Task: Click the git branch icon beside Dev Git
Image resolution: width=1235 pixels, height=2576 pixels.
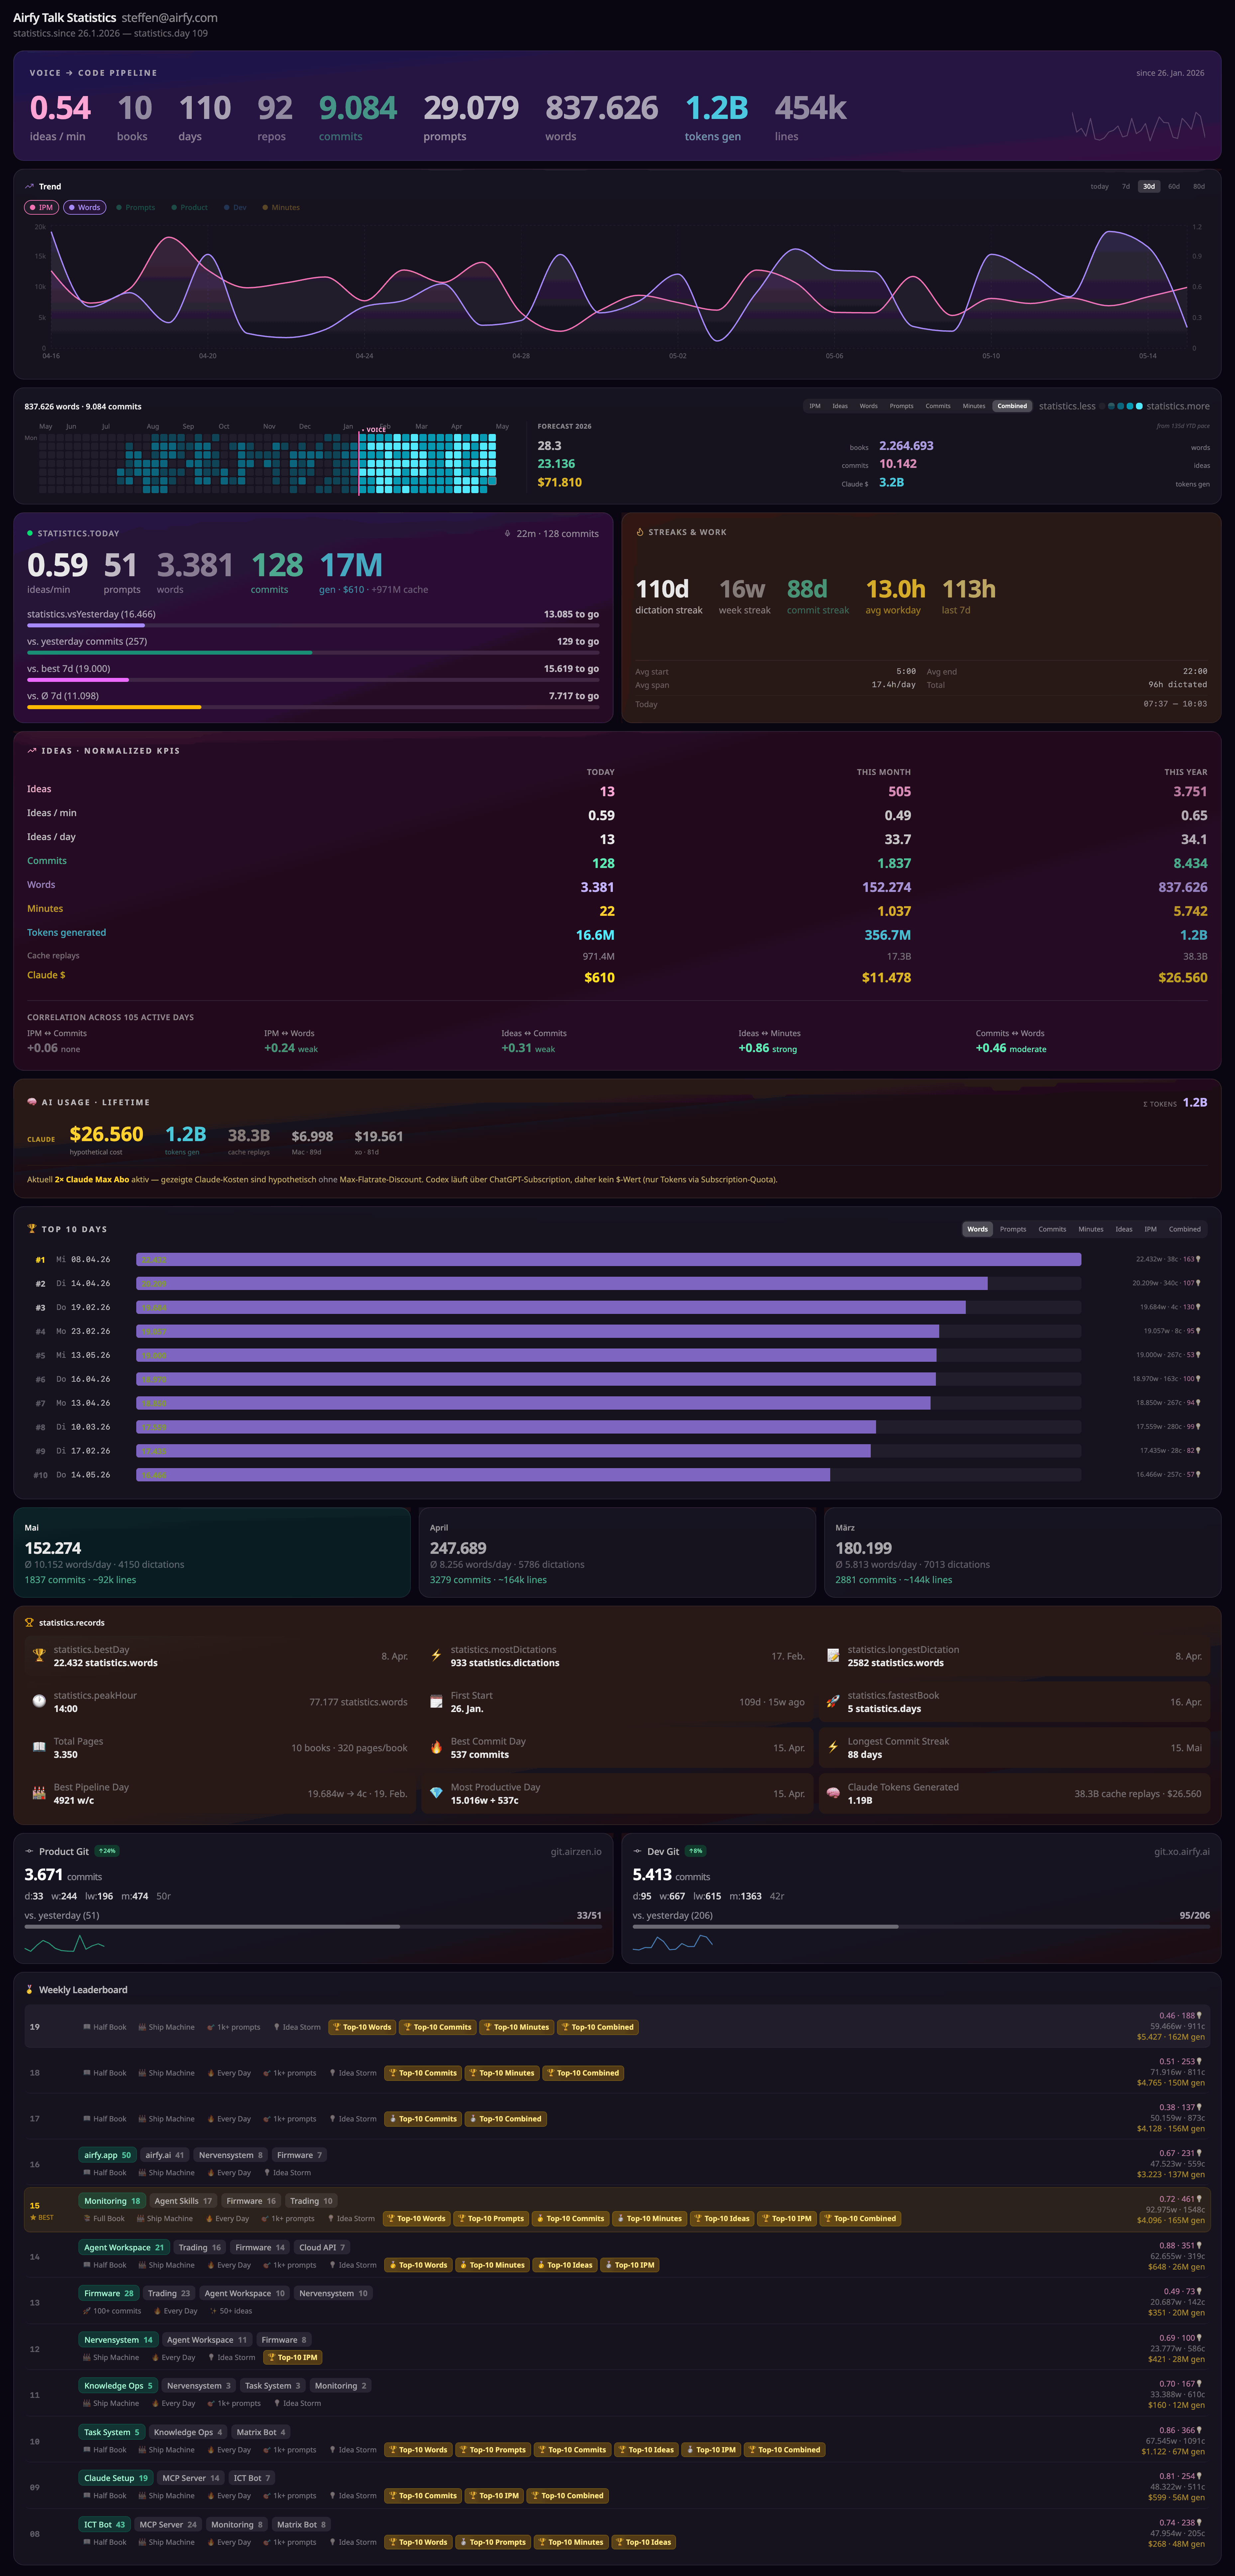Action: (638, 1851)
